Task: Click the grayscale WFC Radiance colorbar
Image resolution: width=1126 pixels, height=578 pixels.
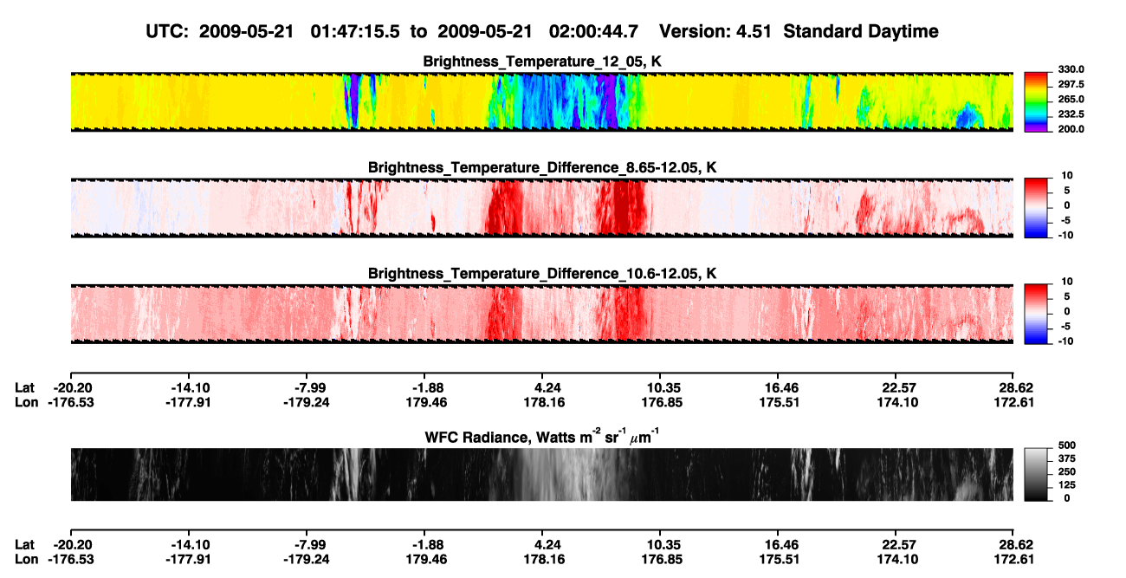Action: pyautogui.click(x=1036, y=472)
